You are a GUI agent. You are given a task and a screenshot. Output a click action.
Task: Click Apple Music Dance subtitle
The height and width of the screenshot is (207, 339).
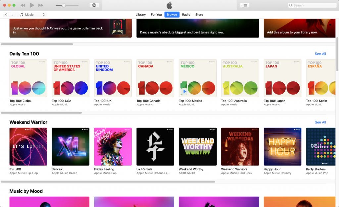point(65,173)
